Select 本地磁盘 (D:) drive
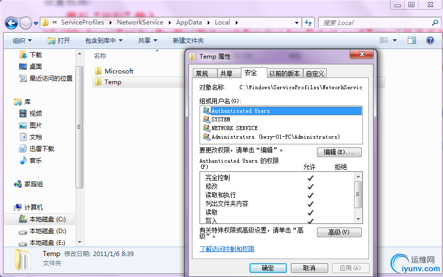 point(47,231)
